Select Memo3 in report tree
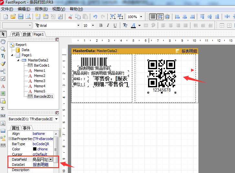Screen dimensions: 235x173 pos(39,81)
